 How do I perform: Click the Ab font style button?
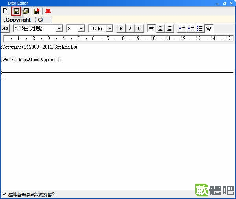pyautogui.click(x=6, y=28)
